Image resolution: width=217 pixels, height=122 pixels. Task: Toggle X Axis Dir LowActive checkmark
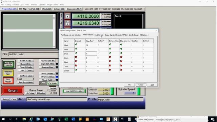click(110, 45)
